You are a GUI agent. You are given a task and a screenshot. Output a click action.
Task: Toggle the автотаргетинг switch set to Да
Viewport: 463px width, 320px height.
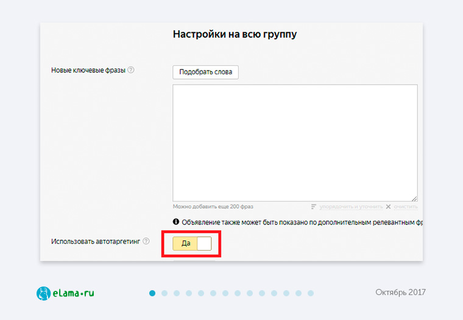tap(192, 243)
